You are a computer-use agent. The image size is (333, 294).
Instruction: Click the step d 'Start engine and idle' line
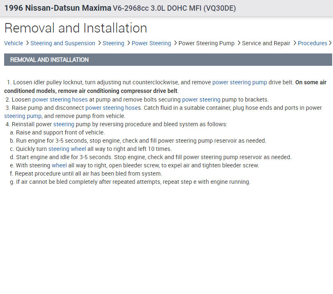coord(151,157)
